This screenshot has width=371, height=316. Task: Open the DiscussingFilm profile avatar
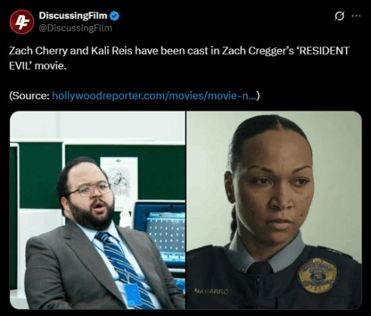pyautogui.click(x=22, y=22)
